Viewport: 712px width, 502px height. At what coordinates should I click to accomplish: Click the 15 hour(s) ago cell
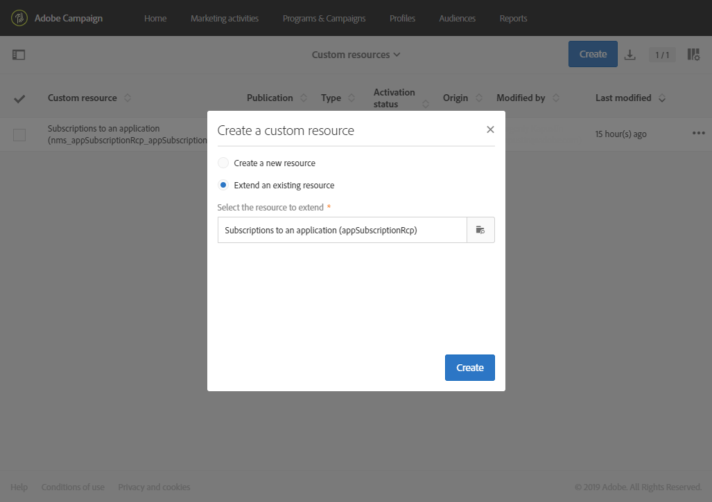click(620, 134)
